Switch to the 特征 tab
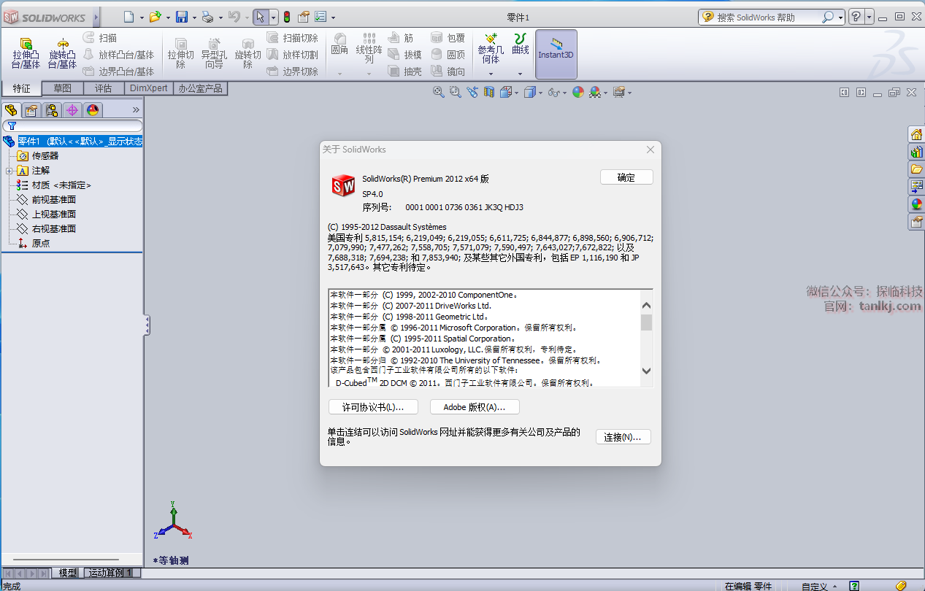This screenshot has width=925, height=591. pyautogui.click(x=21, y=88)
